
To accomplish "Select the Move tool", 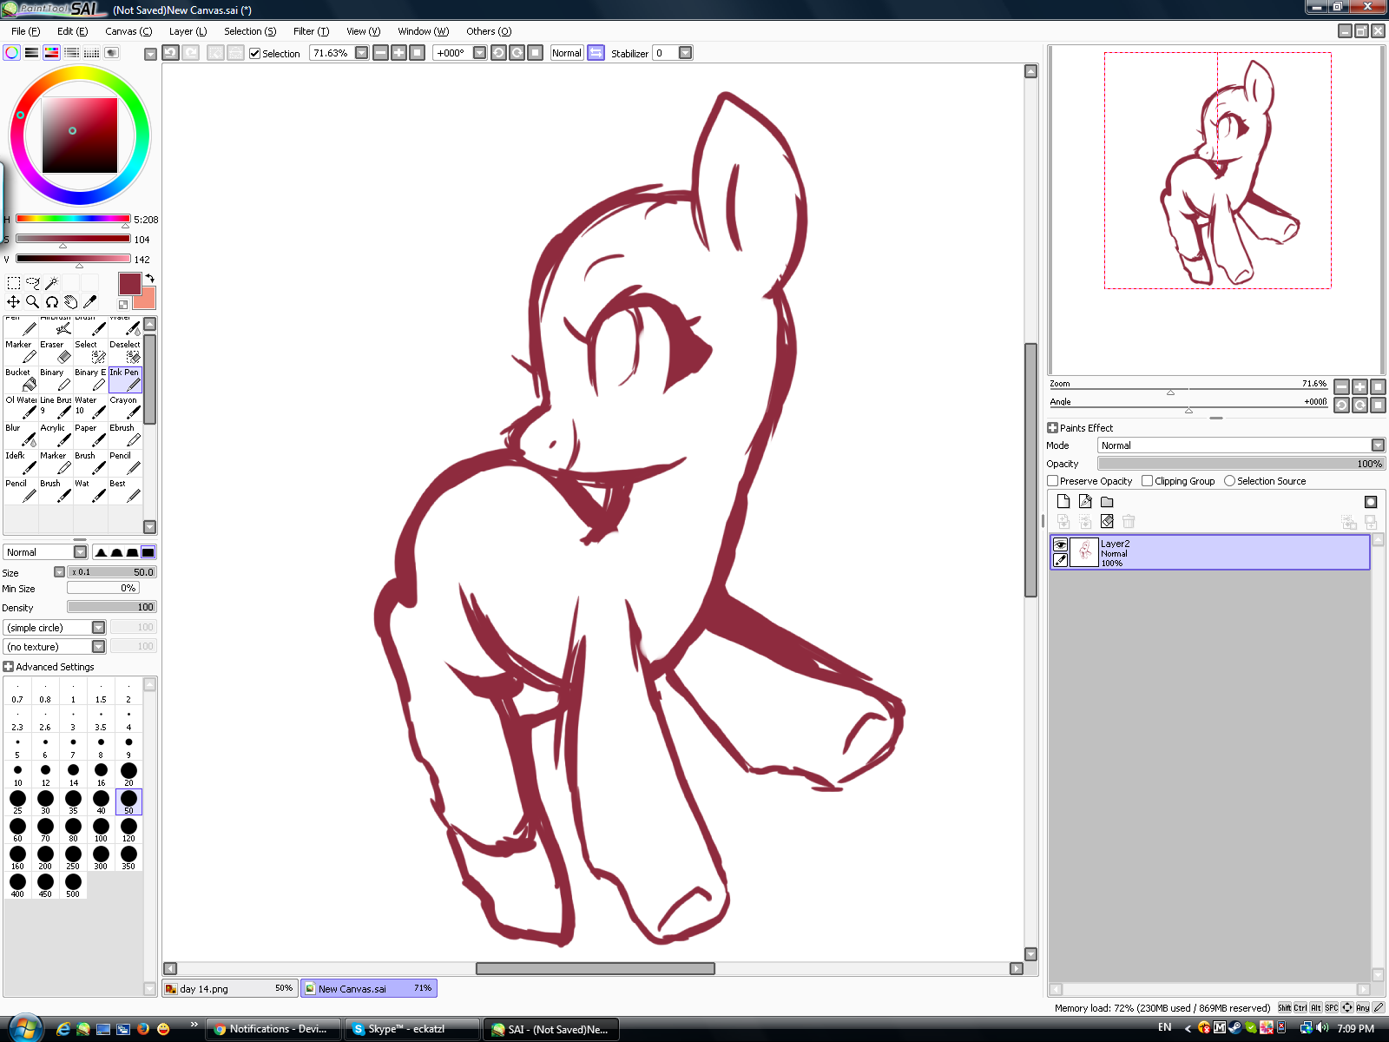I will pyautogui.click(x=14, y=302).
